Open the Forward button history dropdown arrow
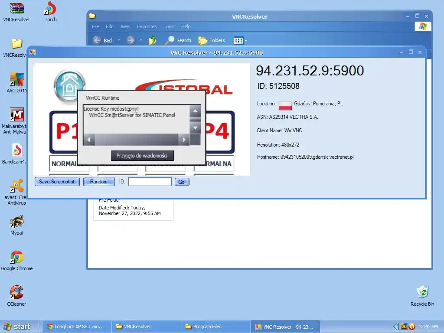 141,40
